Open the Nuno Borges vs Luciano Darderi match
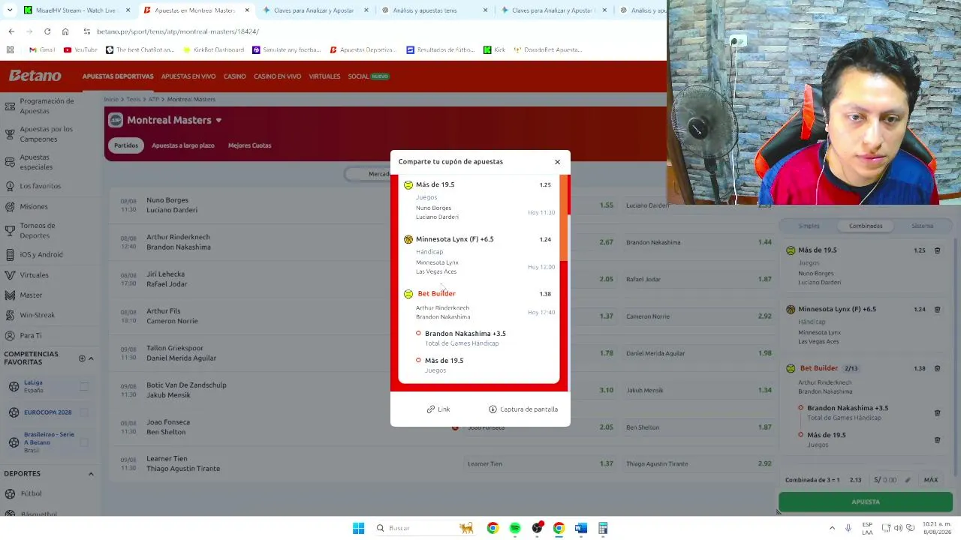This screenshot has height=540, width=961. tap(172, 205)
